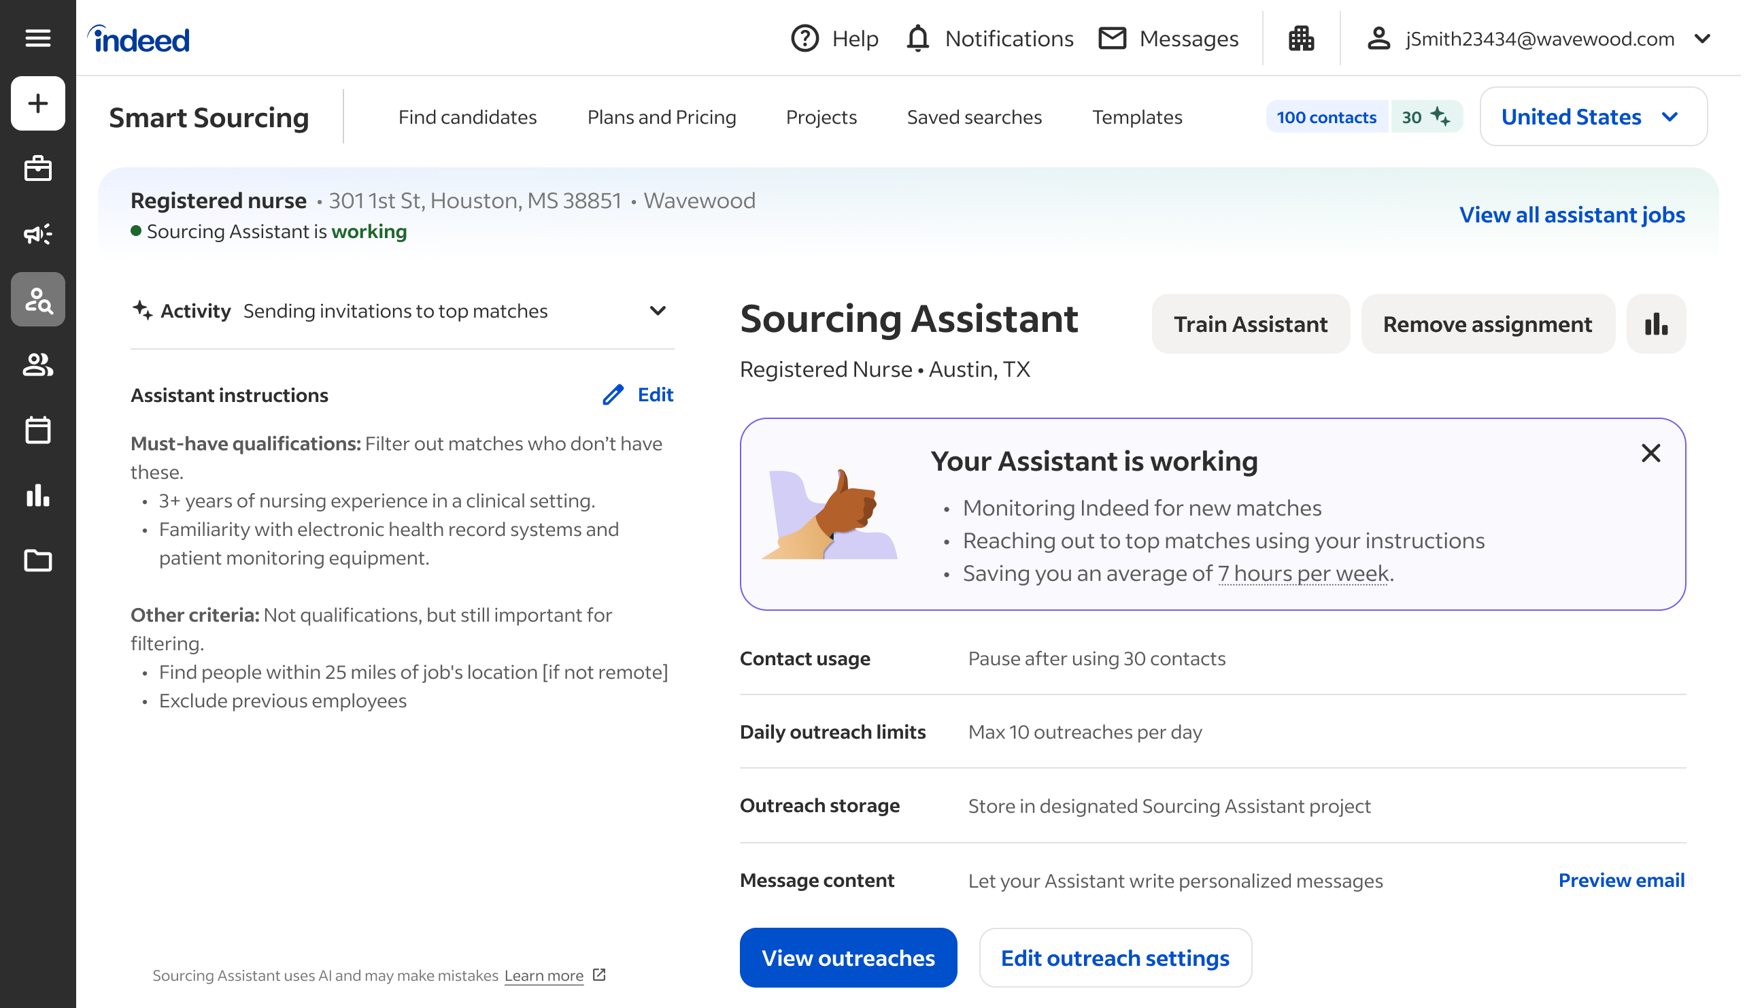The width and height of the screenshot is (1745, 1008).
Task: Open Plans and Pricing tab
Action: [661, 117]
